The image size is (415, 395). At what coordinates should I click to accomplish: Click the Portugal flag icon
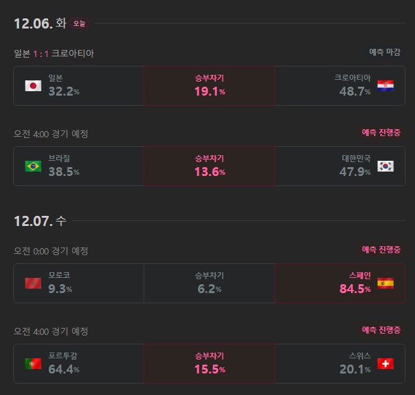click(x=33, y=364)
